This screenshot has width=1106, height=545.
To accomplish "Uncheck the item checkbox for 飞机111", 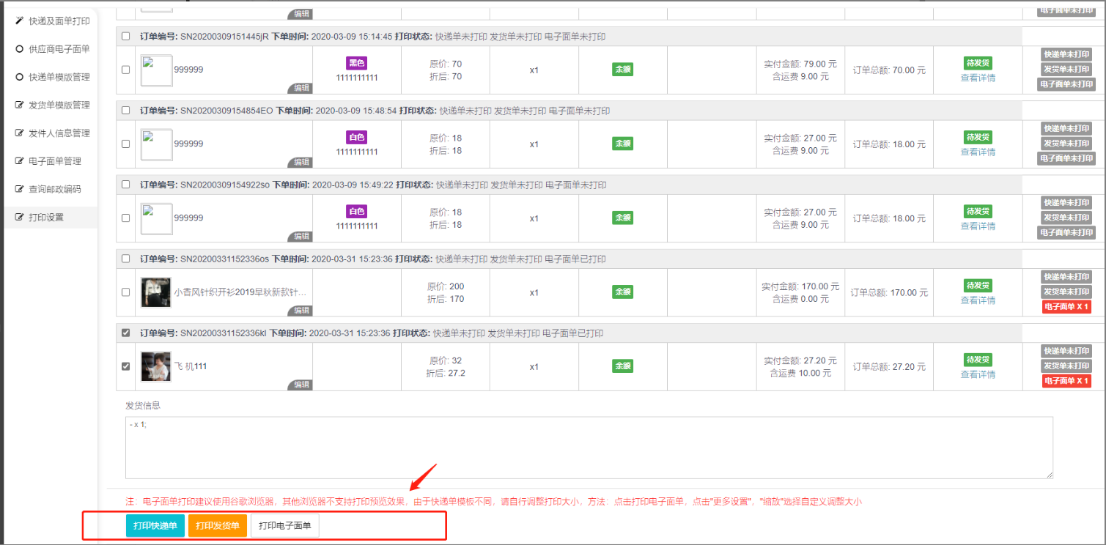I will [126, 366].
